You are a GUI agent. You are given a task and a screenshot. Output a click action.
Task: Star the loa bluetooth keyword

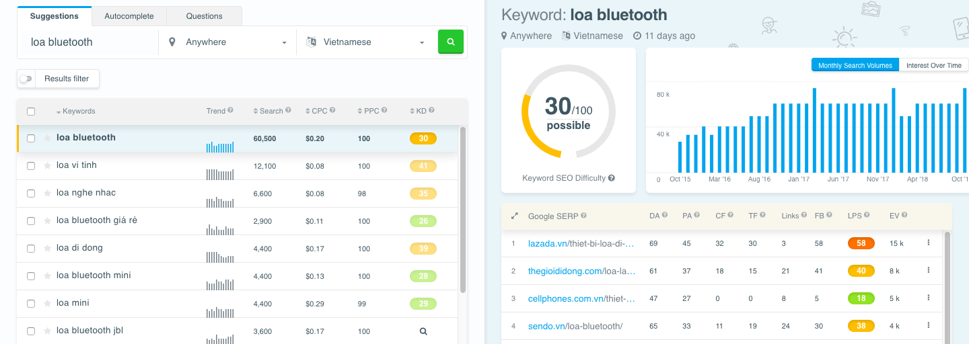pyautogui.click(x=47, y=138)
